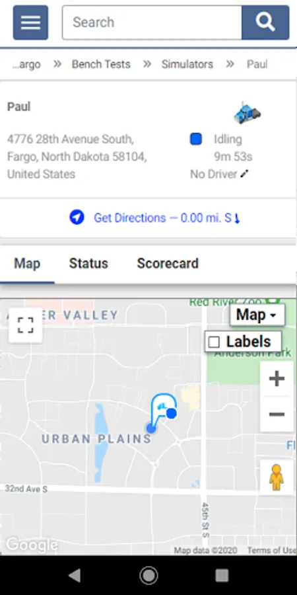
Task: Open the Map type dropdown
Action: (257, 315)
